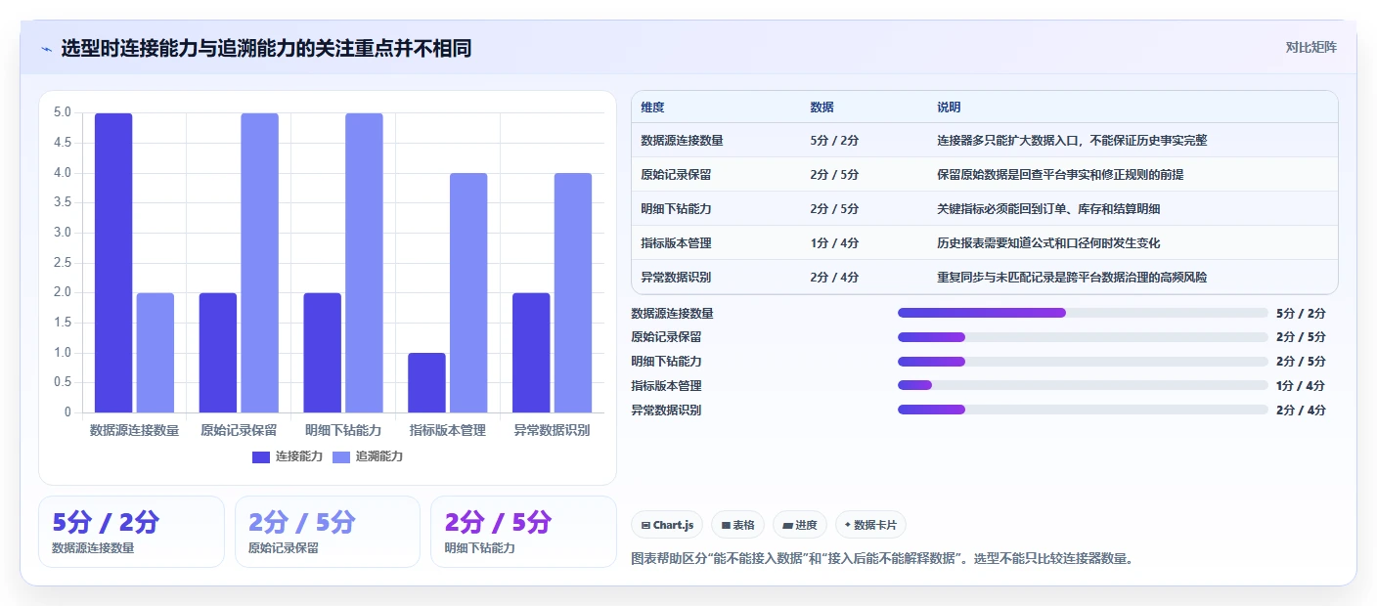The image size is (1377, 606).
Task: Click the 数据源连接数量 progress bar
Action: coord(1083,313)
